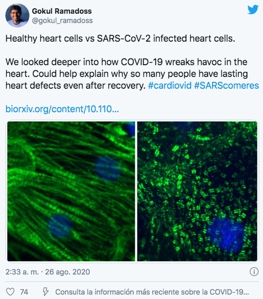Click the tweet body text
The image size is (263, 299).
[x=132, y=62]
